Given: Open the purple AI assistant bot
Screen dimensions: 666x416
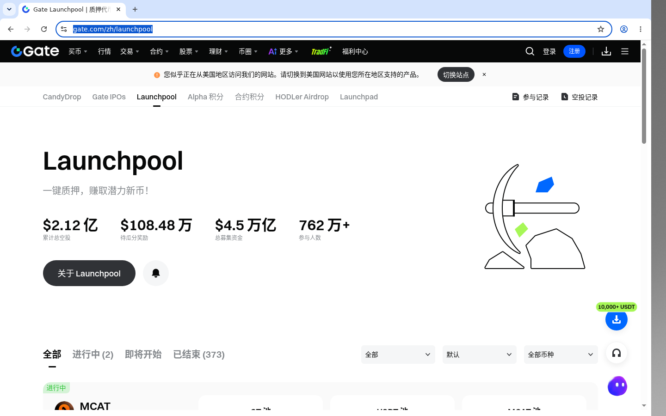Looking at the screenshot, I should point(617,386).
